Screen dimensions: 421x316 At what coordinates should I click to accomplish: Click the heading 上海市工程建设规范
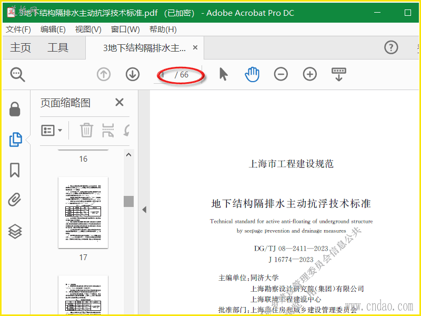(291, 164)
